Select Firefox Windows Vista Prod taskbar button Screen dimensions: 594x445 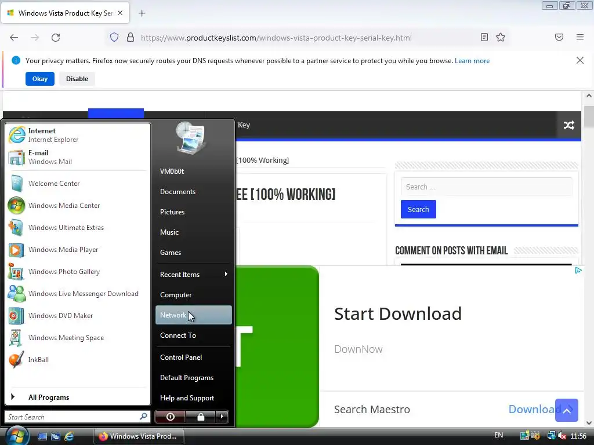[x=139, y=436]
